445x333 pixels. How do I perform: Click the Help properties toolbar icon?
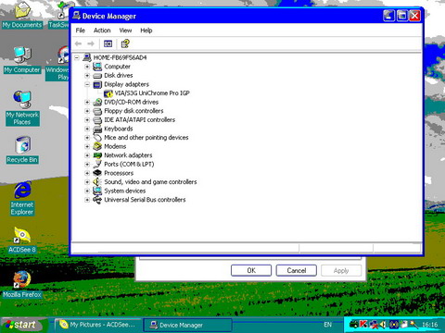(x=125, y=43)
